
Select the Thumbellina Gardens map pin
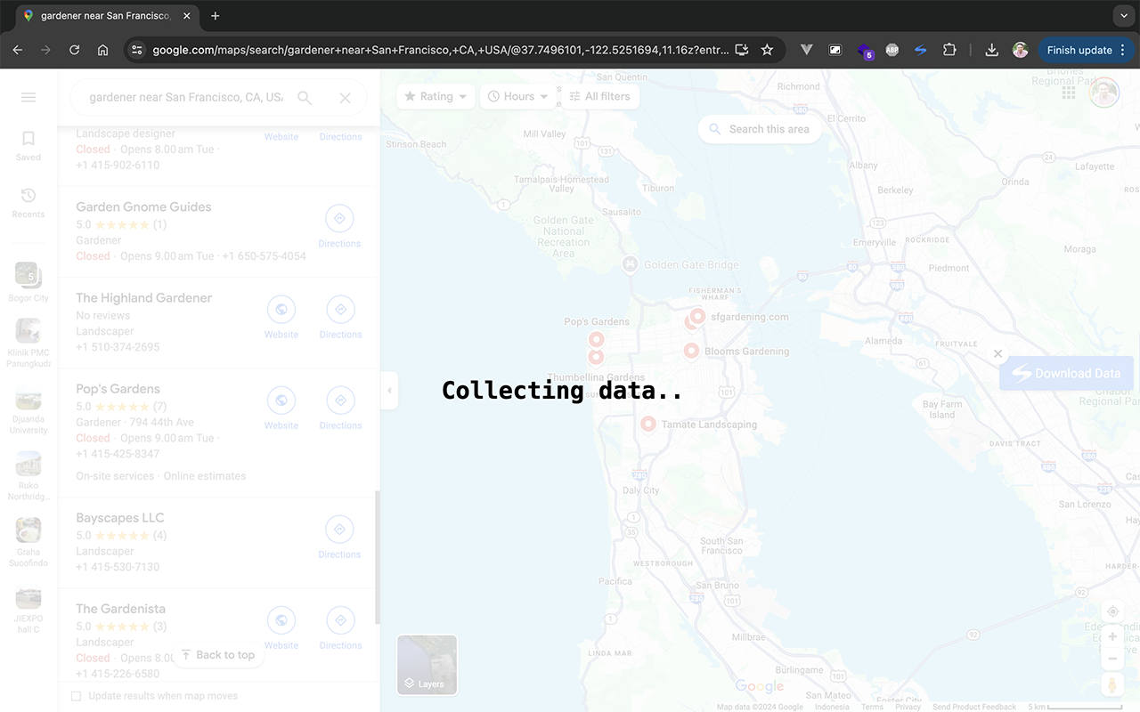point(596,358)
